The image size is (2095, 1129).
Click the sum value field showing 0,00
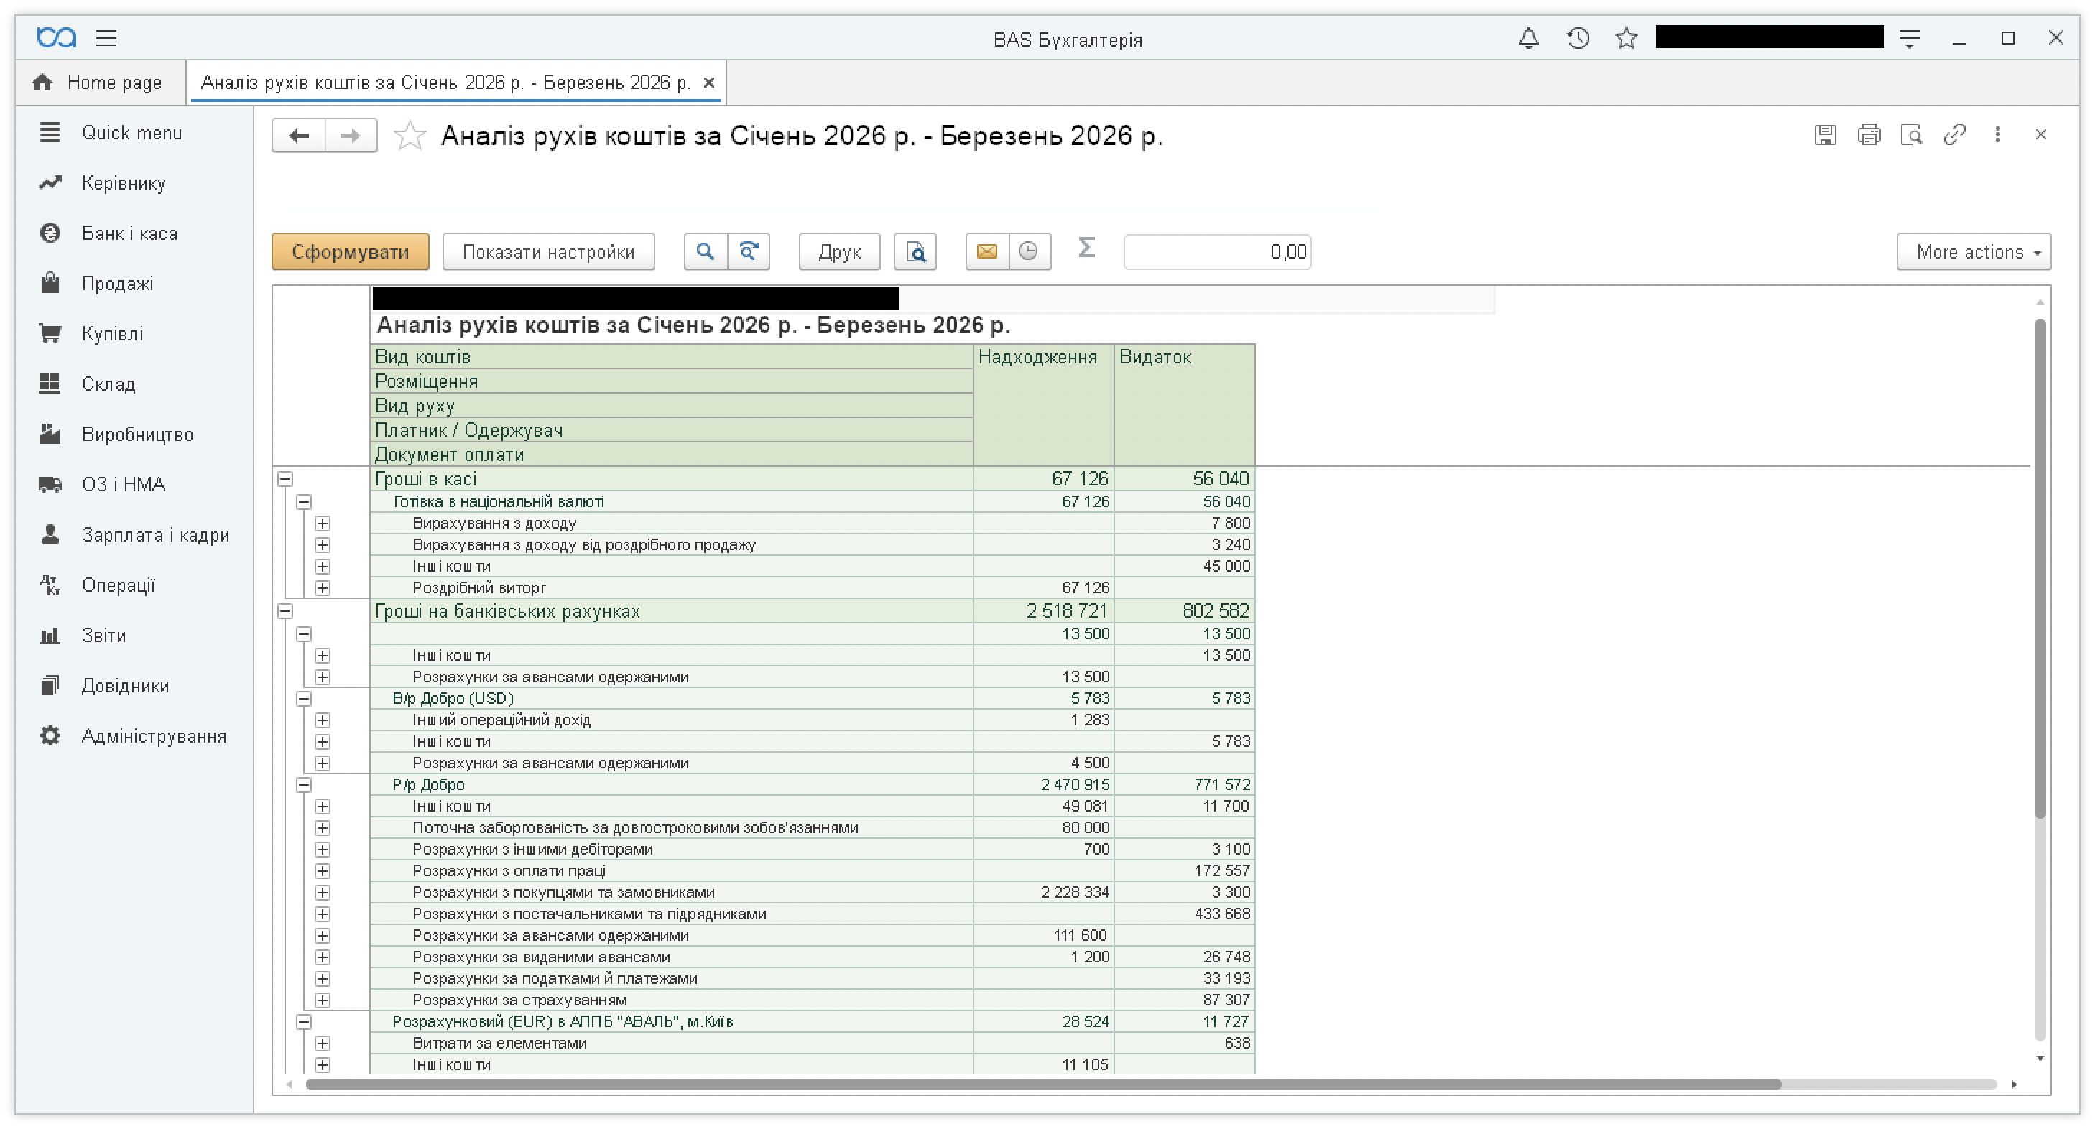click(1216, 252)
